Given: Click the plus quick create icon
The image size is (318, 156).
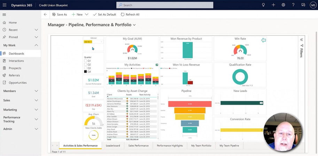Looking at the screenshot, I should coord(273,5).
